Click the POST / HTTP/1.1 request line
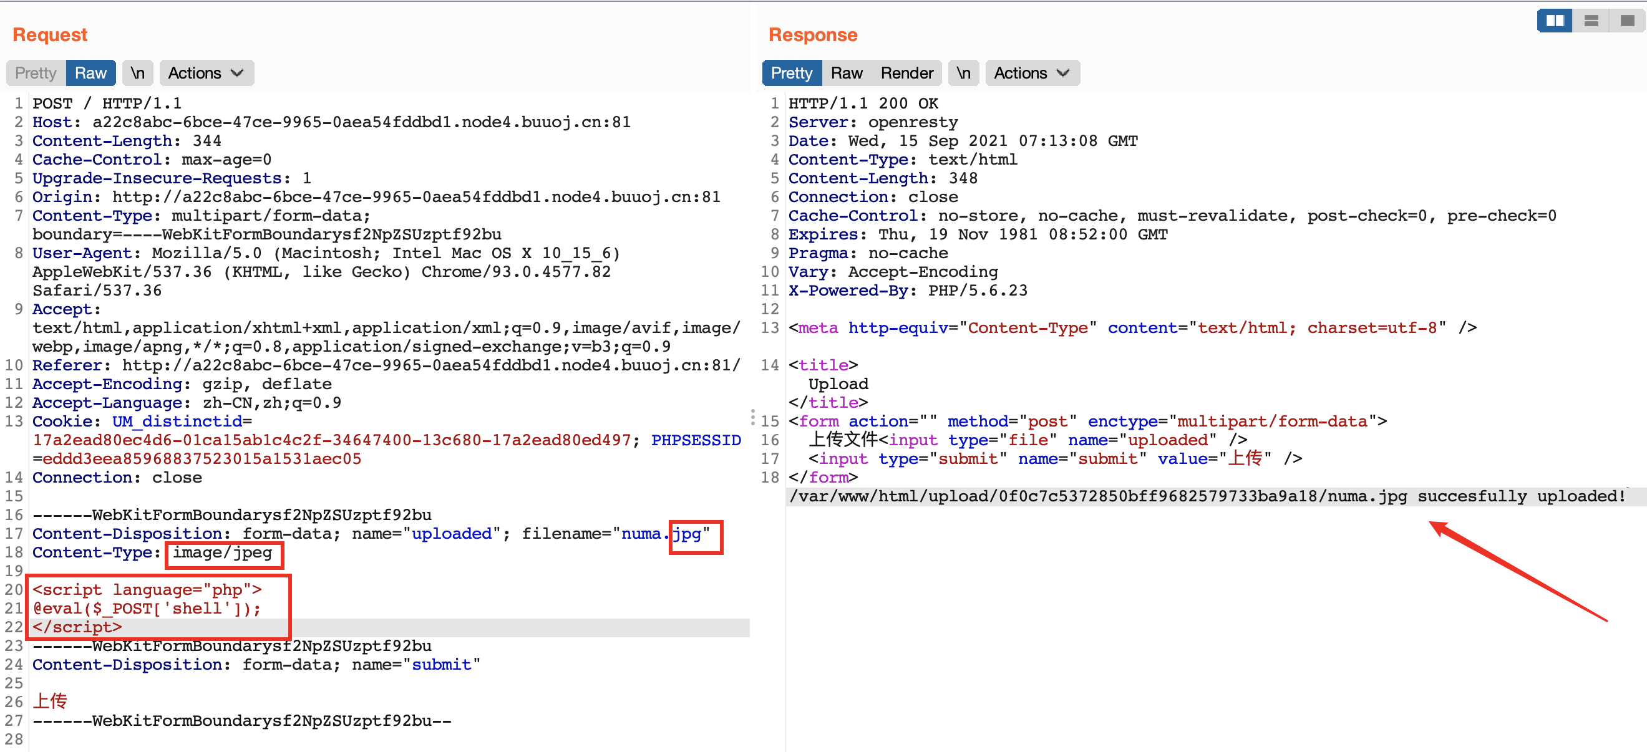This screenshot has width=1647, height=752. [107, 104]
